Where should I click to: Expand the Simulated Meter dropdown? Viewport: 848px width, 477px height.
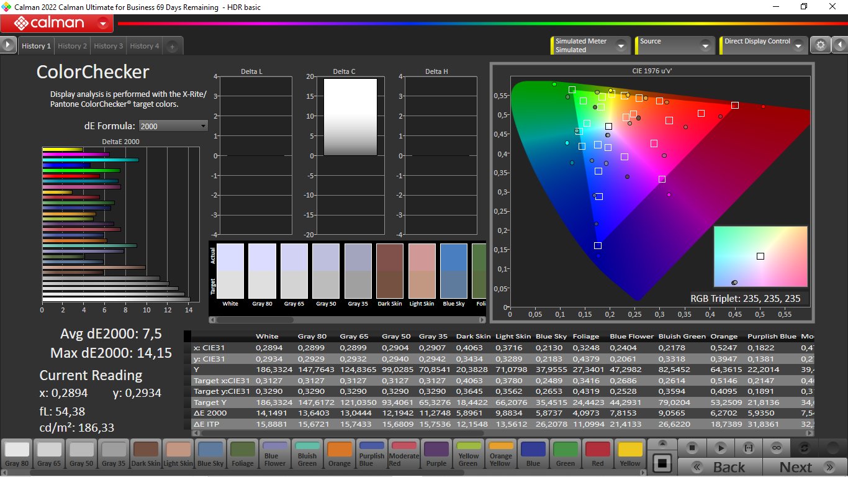tap(620, 45)
